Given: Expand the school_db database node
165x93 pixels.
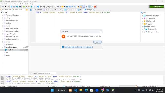Looking at the screenshot, I should pyautogui.click(x=3, y=44).
